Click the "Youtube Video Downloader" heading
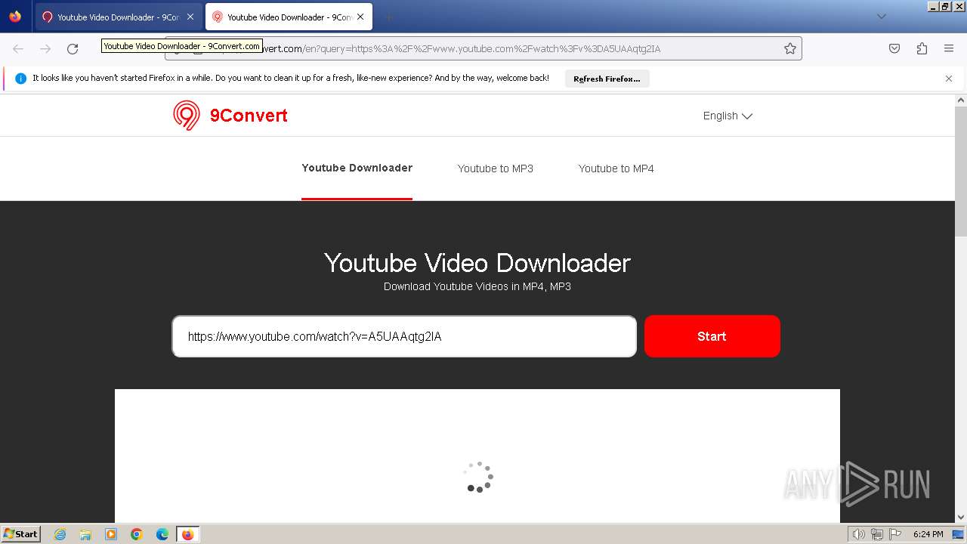The width and height of the screenshot is (967, 544). point(477,263)
